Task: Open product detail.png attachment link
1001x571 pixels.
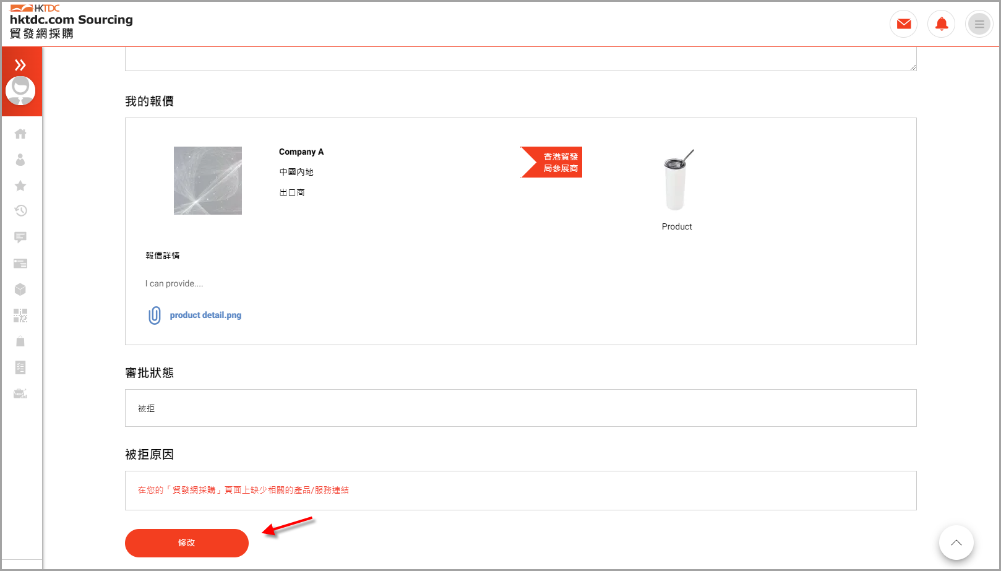Action: pyautogui.click(x=205, y=315)
